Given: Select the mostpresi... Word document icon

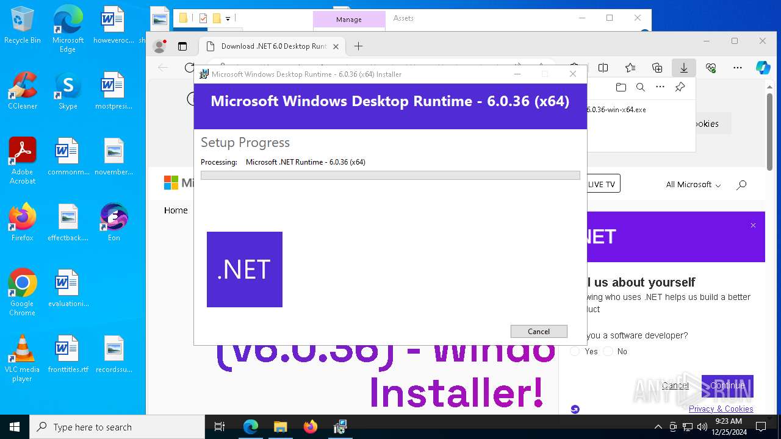Looking at the screenshot, I should [114, 91].
